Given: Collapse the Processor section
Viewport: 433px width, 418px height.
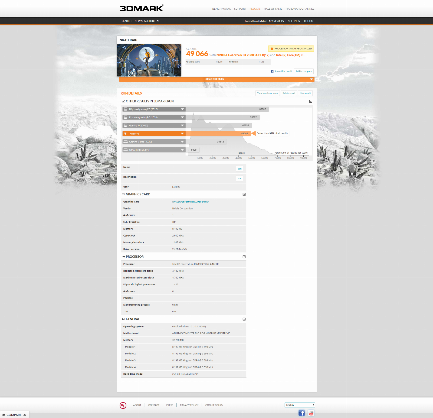Looking at the screenshot, I should [x=244, y=257].
